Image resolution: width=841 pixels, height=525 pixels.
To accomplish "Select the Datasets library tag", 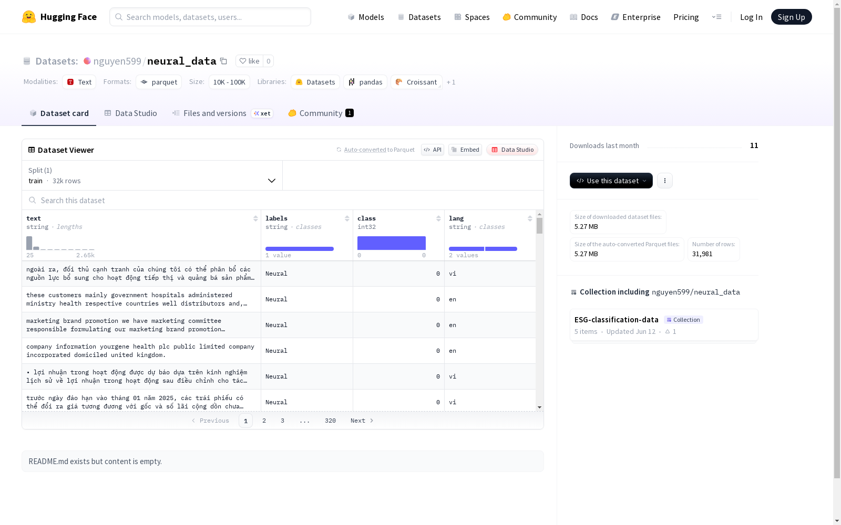I will point(315,82).
